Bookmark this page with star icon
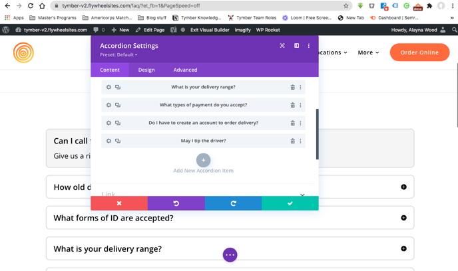The width and height of the screenshot is (458, 271). click(x=346, y=6)
